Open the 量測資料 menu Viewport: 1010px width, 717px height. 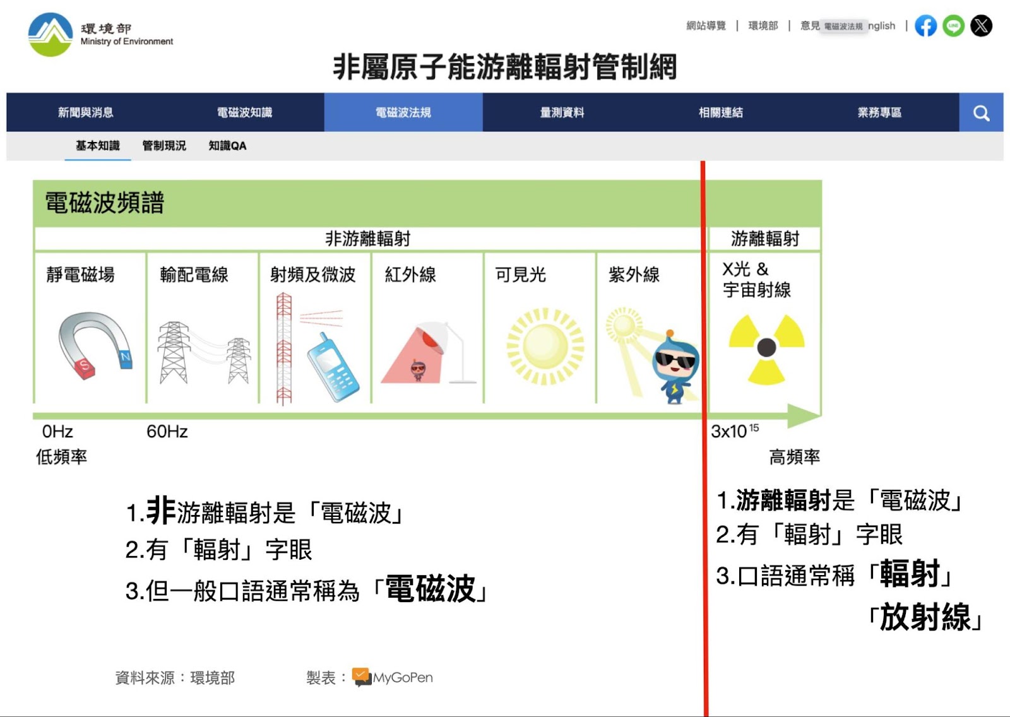[x=562, y=113]
